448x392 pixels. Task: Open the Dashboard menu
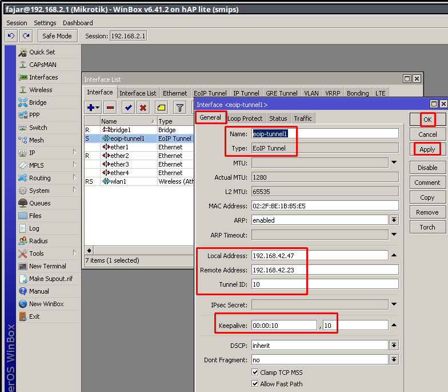[x=78, y=23]
